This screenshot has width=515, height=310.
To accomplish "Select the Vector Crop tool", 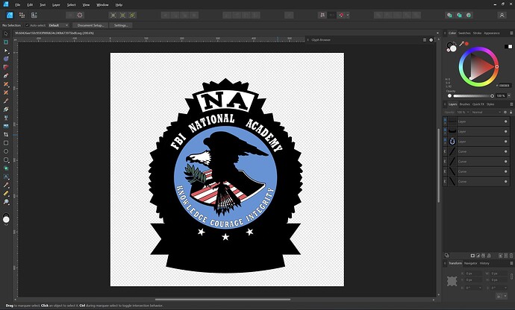I will pos(6,134).
